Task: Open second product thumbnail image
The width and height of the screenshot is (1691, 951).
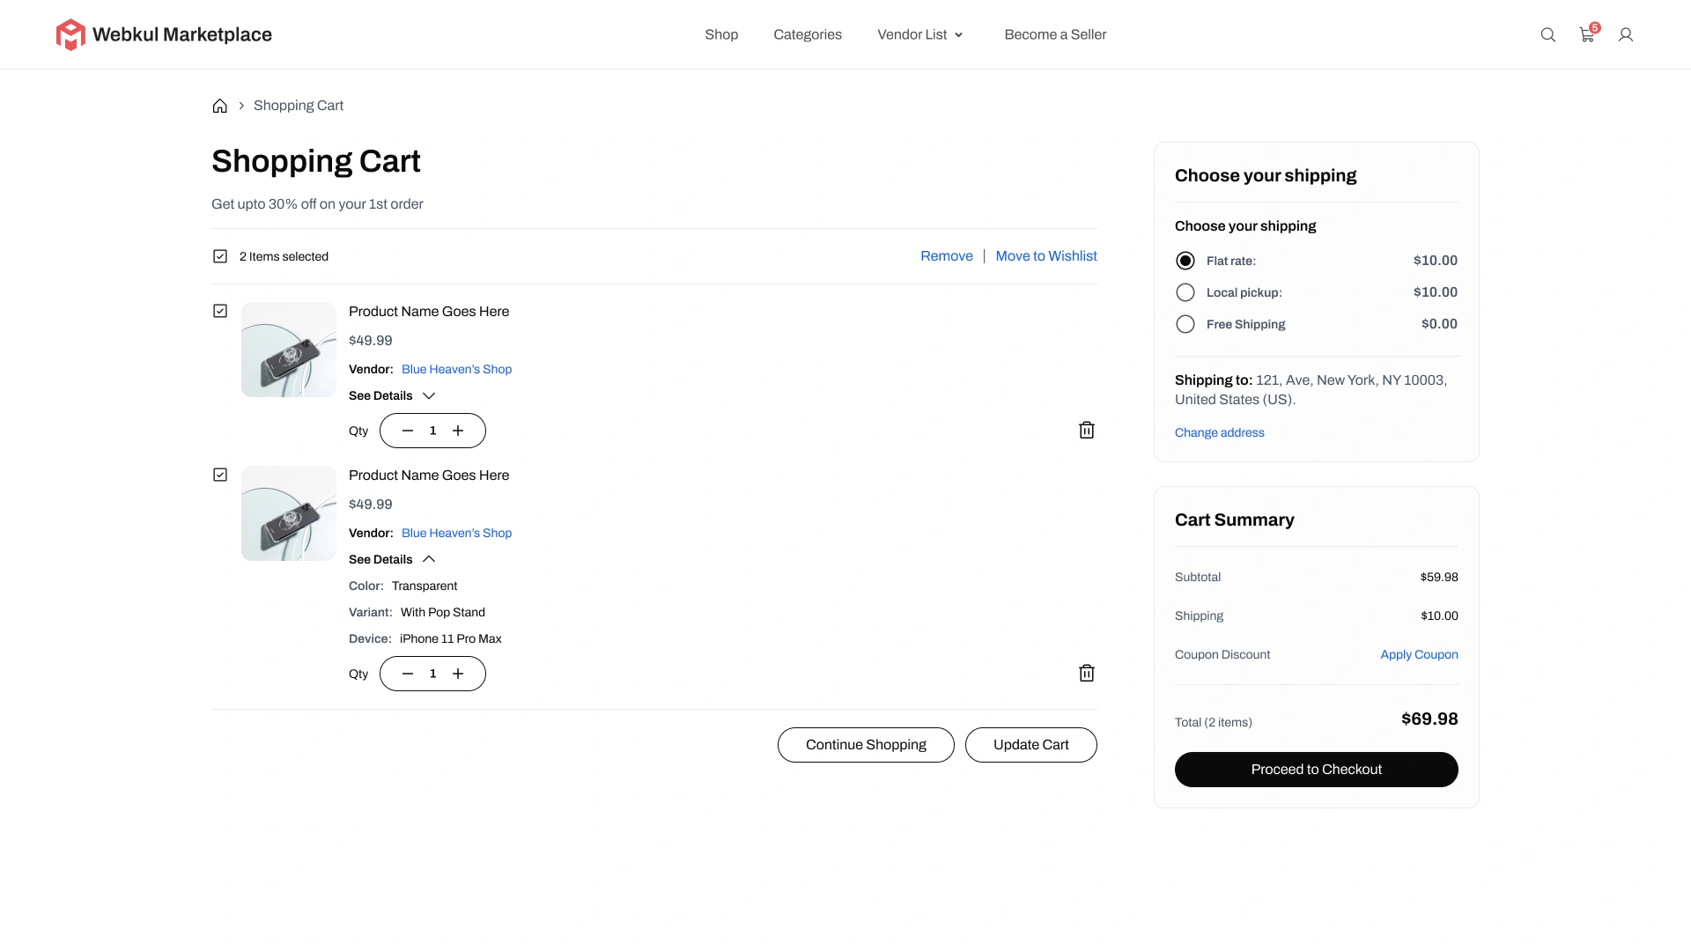Action: click(289, 513)
